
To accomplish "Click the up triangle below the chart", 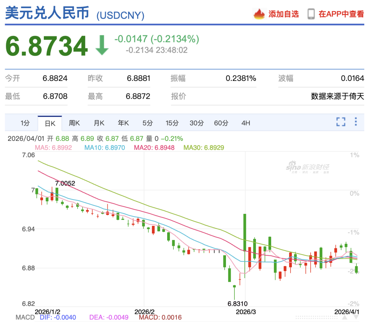I will pos(345,317).
